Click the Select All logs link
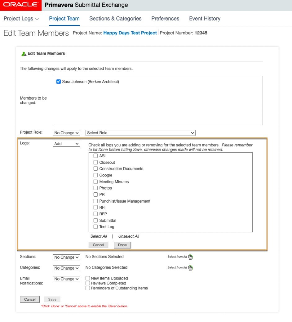Screen dimensions: 292x322 pyautogui.click(x=99, y=236)
